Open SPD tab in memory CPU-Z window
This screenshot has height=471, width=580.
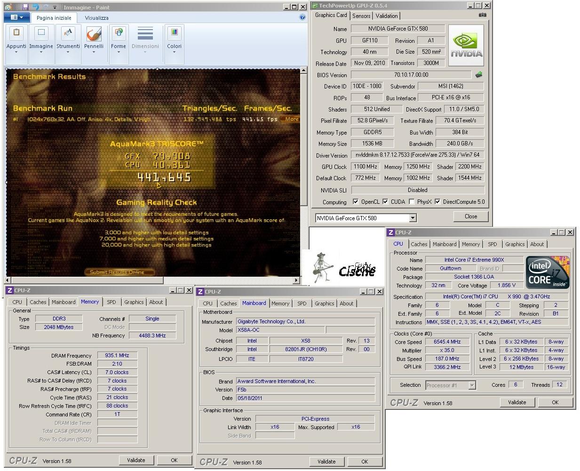pyautogui.click(x=111, y=302)
